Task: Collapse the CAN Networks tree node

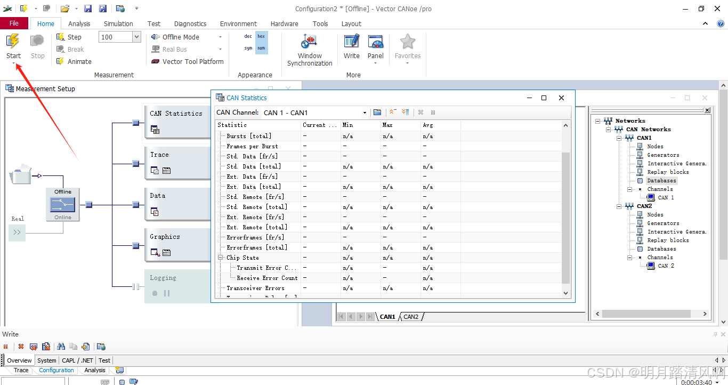Action: click(609, 129)
